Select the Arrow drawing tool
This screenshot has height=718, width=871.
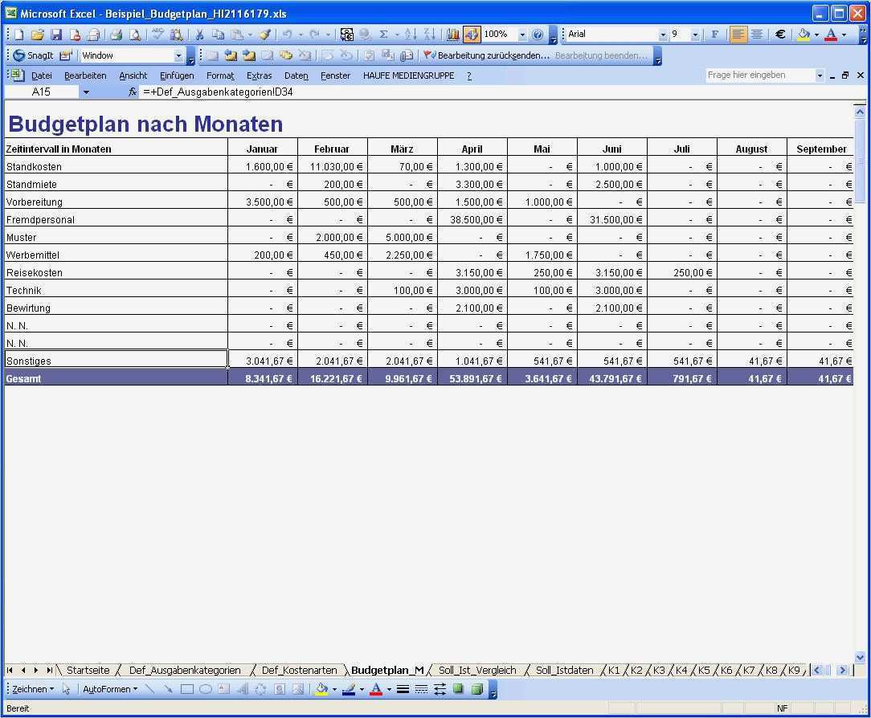tap(168, 689)
